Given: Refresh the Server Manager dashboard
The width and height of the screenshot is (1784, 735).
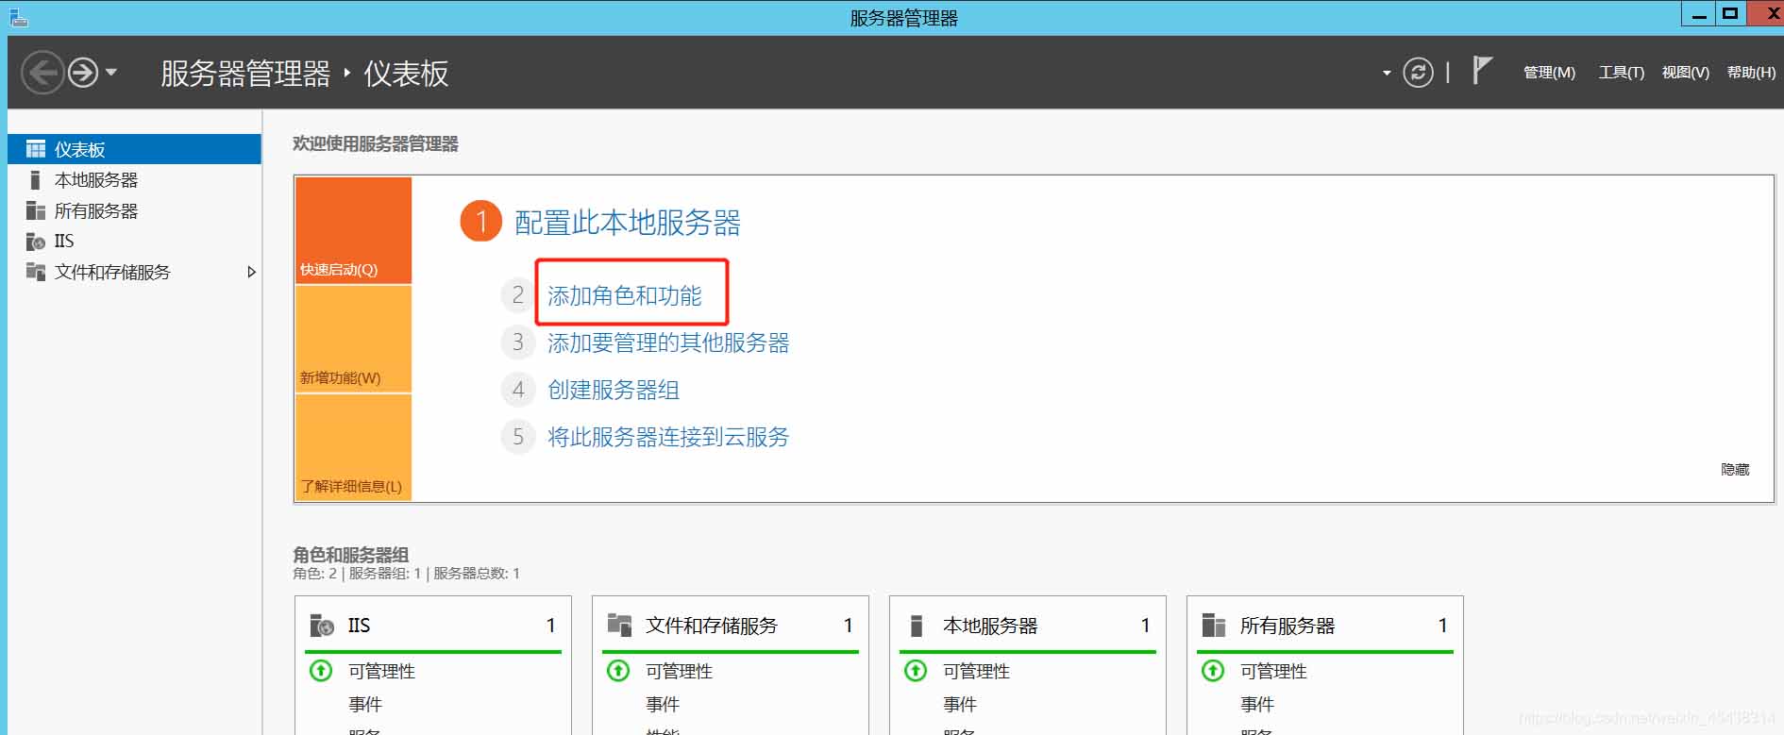Looking at the screenshot, I should pos(1418,73).
